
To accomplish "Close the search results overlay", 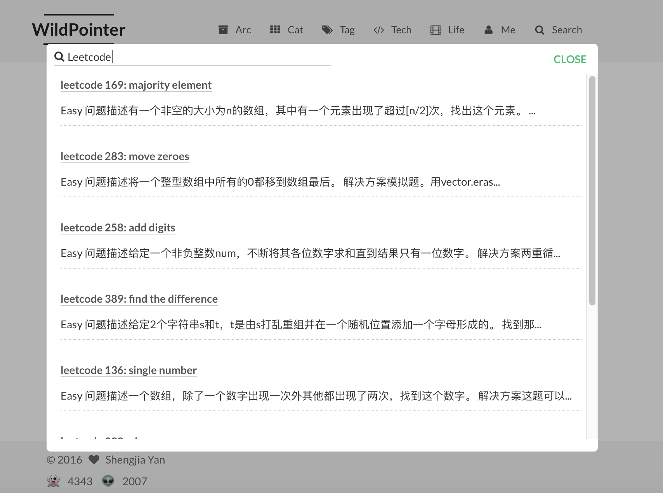I will (570, 59).
